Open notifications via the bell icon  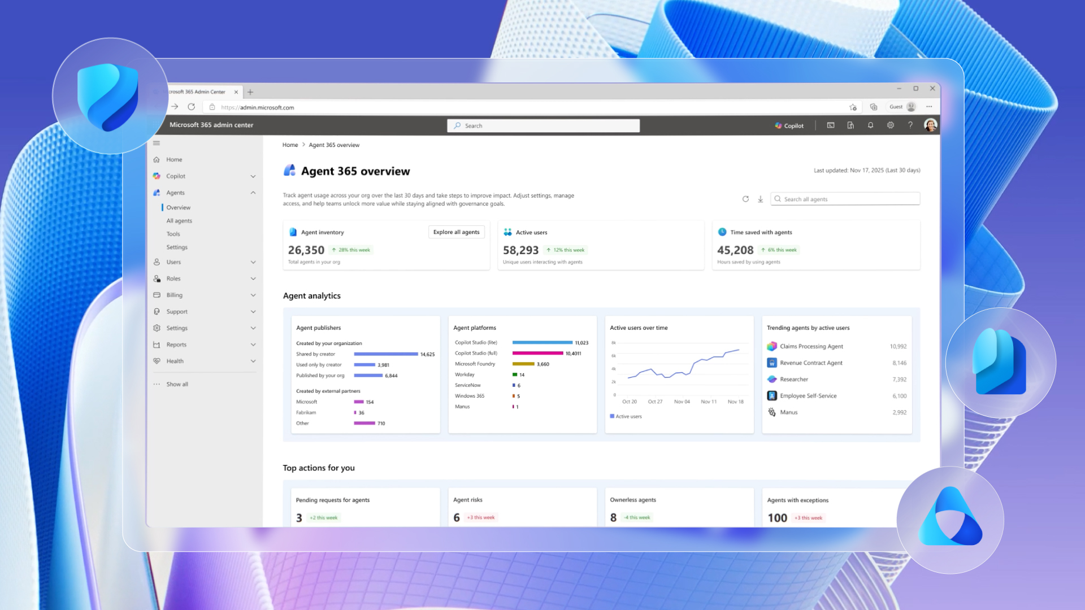[x=870, y=125]
